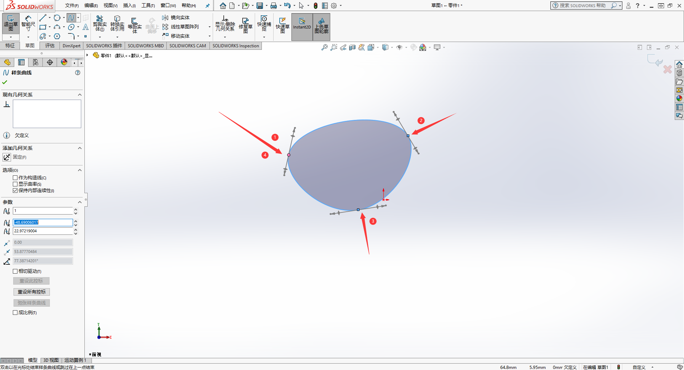
Task: Open 线性草图阵列 dropdown arrow
Action: (209, 27)
